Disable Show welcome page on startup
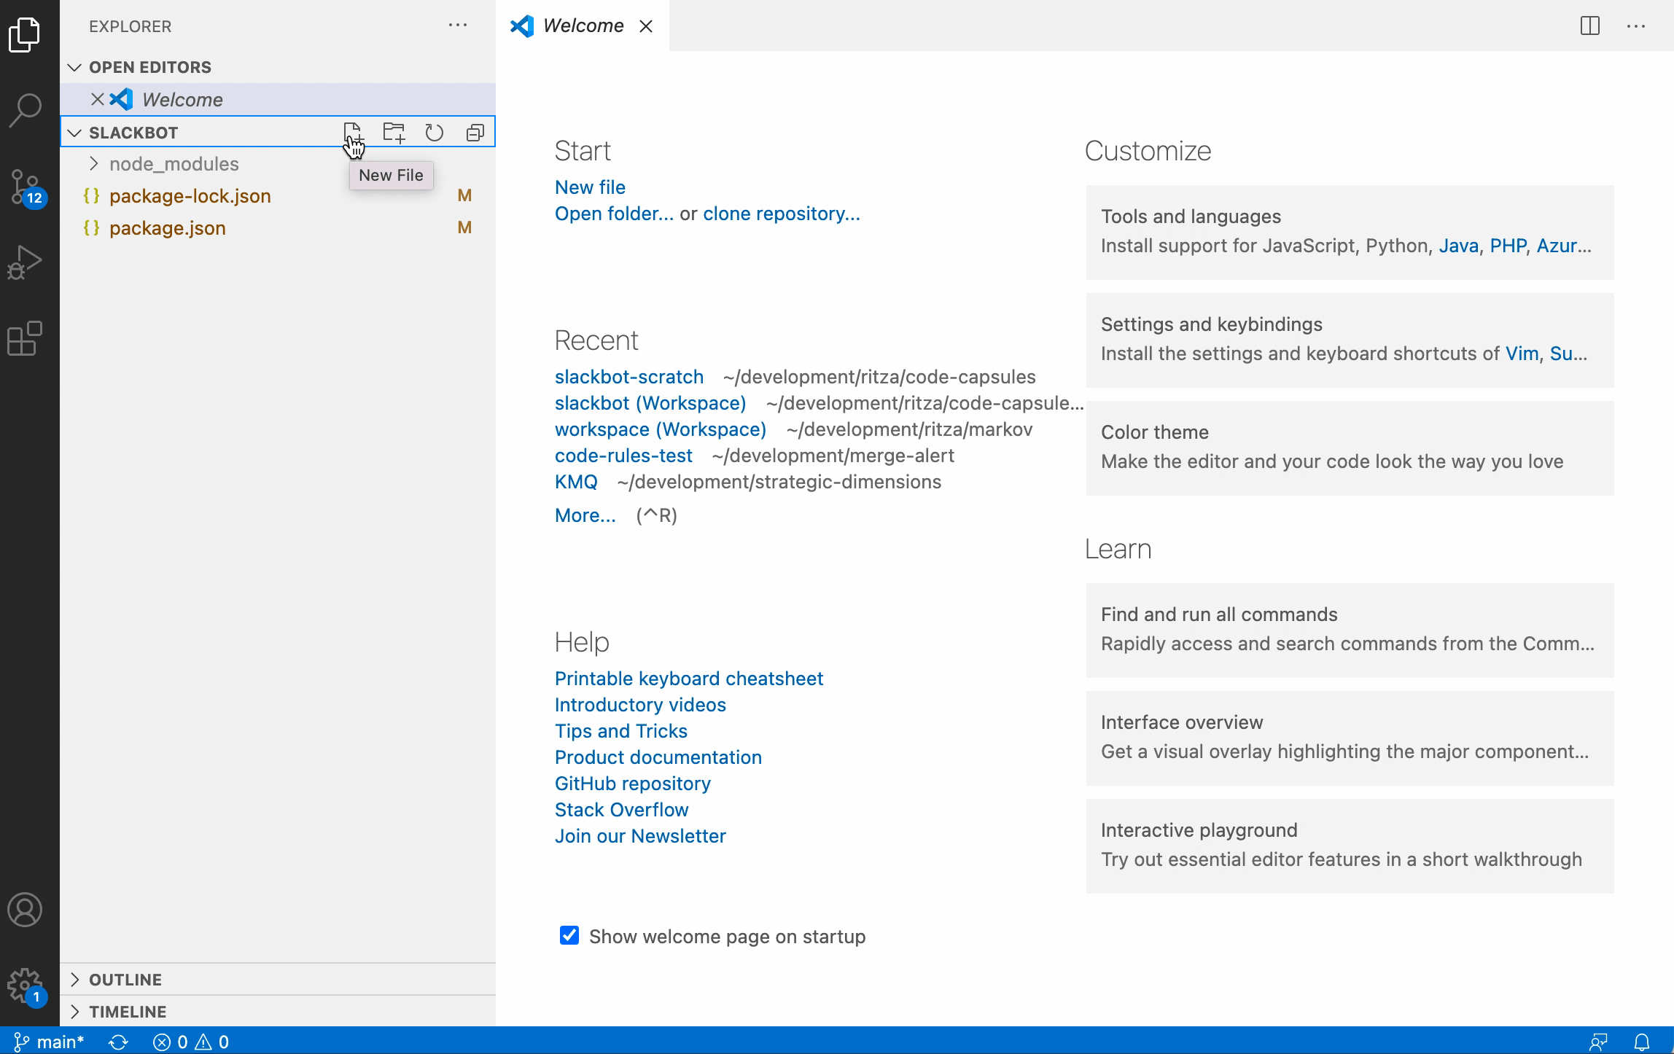Image resolution: width=1674 pixels, height=1054 pixels. (568, 936)
